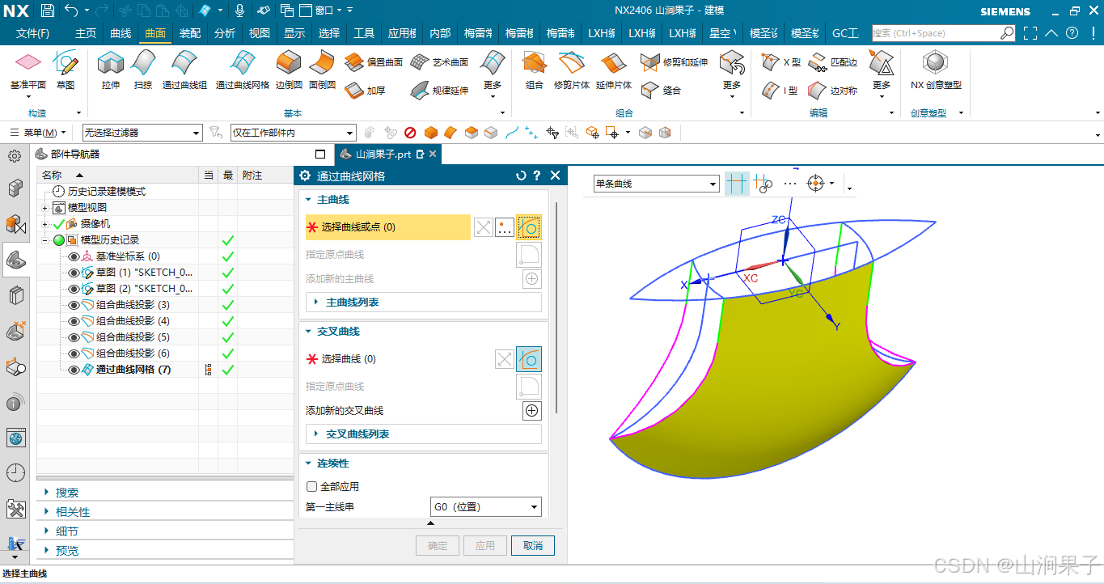Expand the 交叉曲线列表 section

(423, 434)
